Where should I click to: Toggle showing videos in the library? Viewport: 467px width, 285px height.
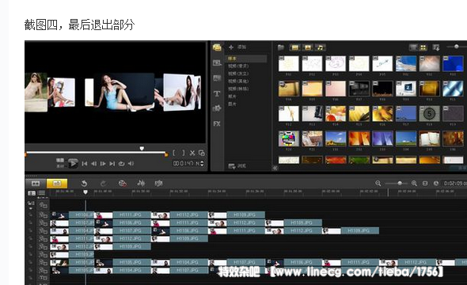295,47
